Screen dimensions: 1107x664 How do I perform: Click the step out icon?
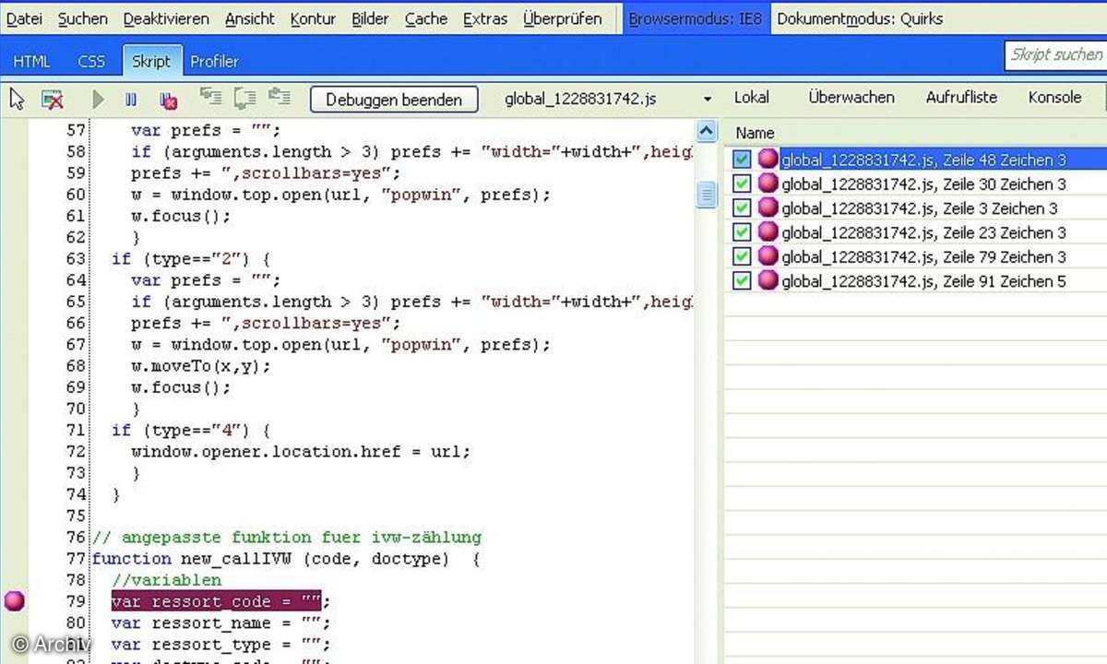click(279, 98)
